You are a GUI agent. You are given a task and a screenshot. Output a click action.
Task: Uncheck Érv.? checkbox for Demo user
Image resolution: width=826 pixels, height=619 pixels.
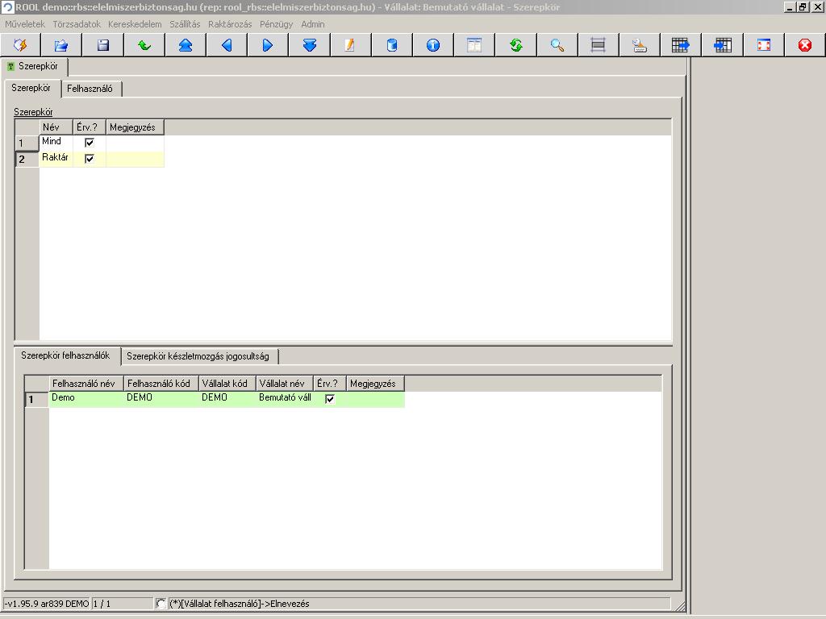click(330, 399)
